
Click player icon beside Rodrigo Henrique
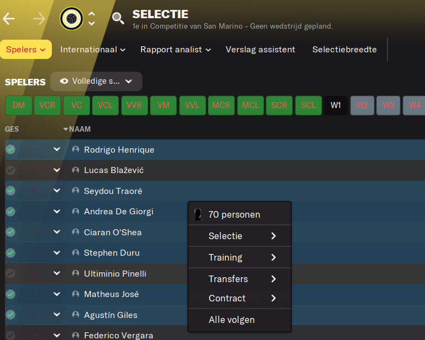76,149
